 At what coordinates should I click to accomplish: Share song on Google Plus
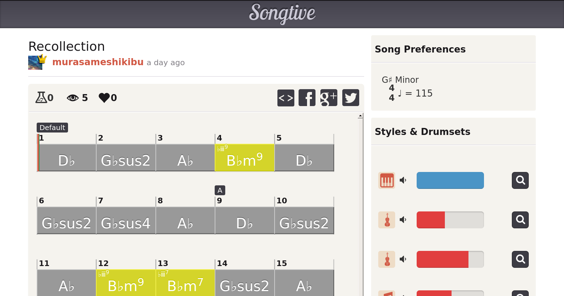pos(329,98)
